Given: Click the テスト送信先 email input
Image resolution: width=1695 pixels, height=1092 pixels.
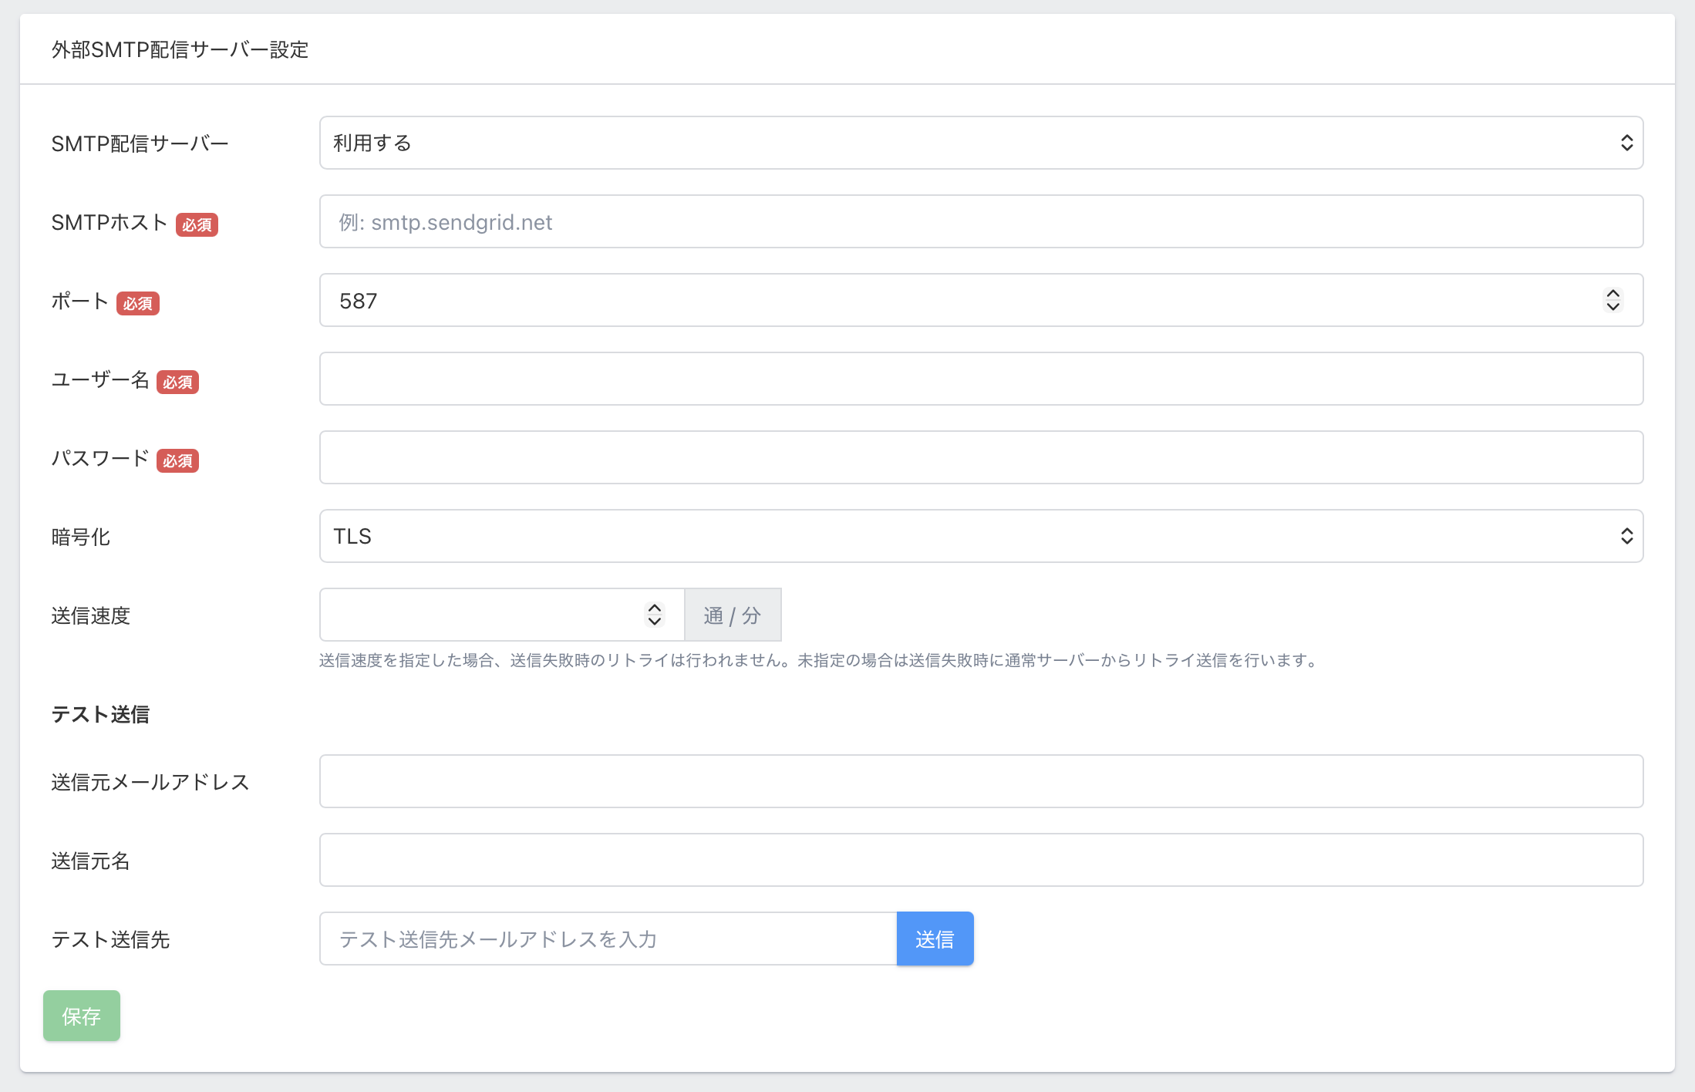Looking at the screenshot, I should point(608,939).
